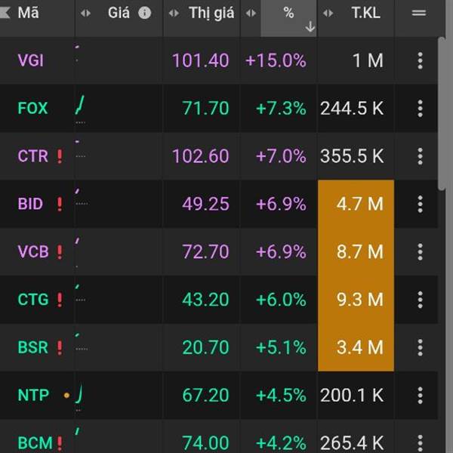Image resolution: width=453 pixels, height=453 pixels.
Task: Open the three-dot menu for BID
Action: [420, 204]
